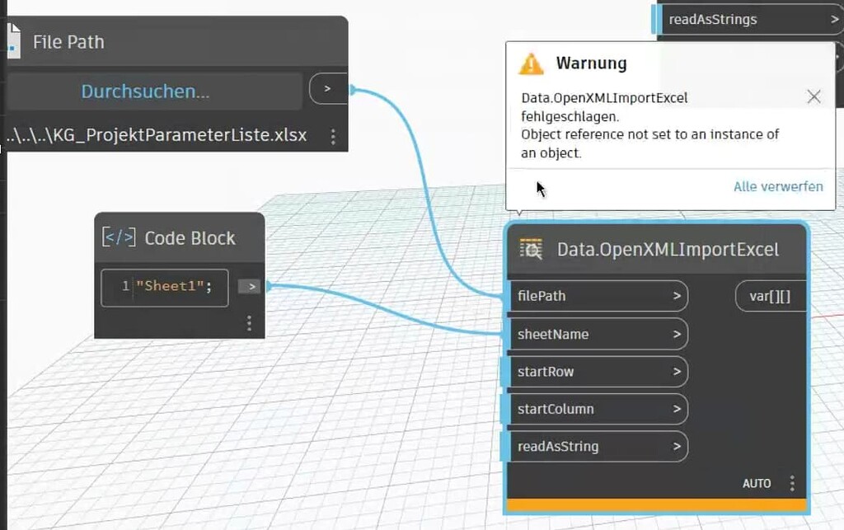
Task: Toggle the default value marker on startColumn port
Action: 505,409
